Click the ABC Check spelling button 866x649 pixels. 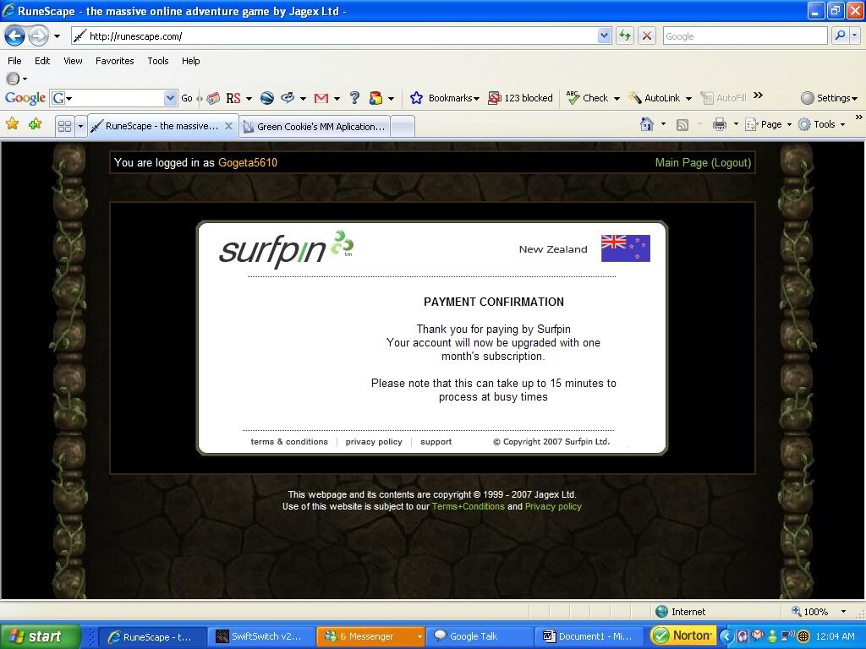coord(589,98)
